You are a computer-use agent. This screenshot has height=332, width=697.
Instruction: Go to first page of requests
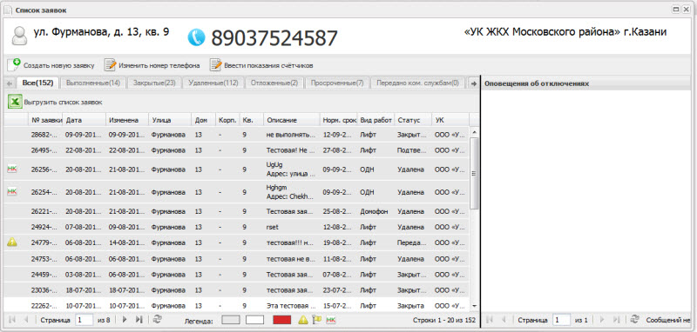point(11,320)
